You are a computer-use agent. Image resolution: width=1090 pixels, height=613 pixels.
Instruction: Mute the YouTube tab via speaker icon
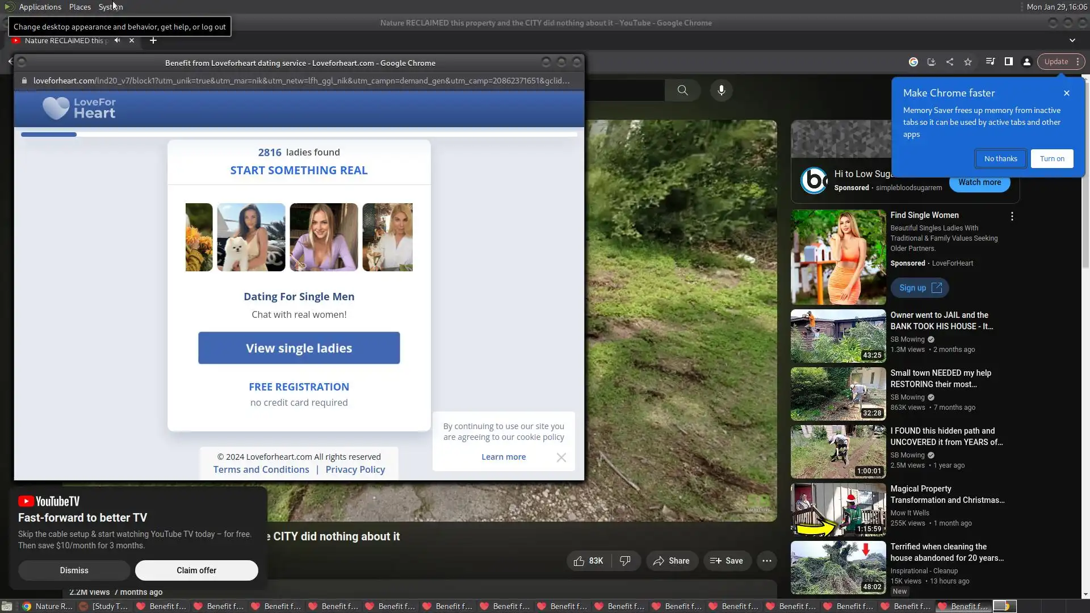tap(117, 40)
